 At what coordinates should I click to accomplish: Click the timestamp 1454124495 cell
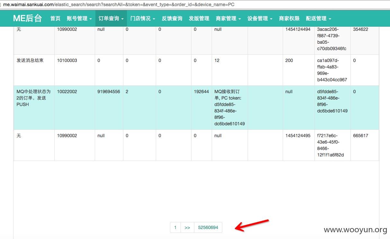pyautogui.click(x=298, y=136)
